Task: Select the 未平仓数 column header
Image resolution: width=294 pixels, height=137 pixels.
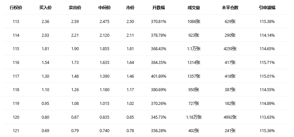Action: pyautogui.click(x=229, y=8)
